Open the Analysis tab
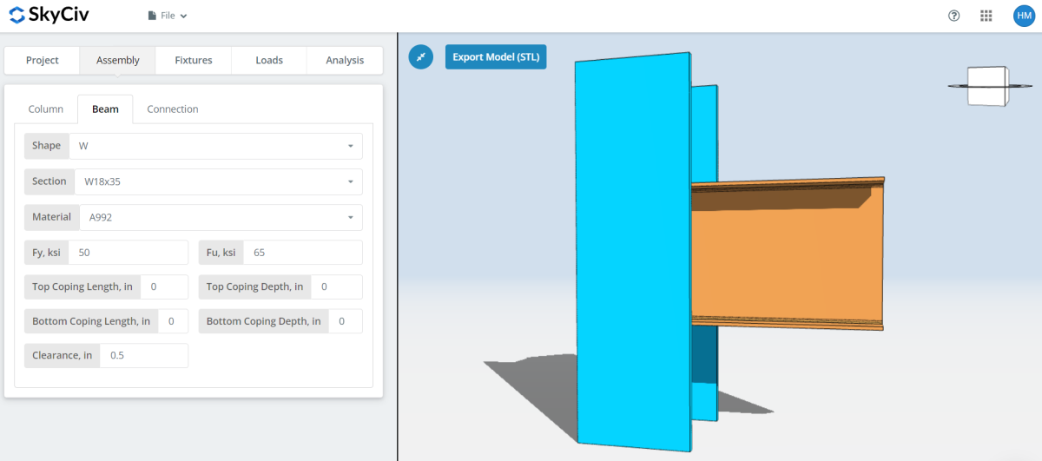1042x461 pixels. [345, 61]
